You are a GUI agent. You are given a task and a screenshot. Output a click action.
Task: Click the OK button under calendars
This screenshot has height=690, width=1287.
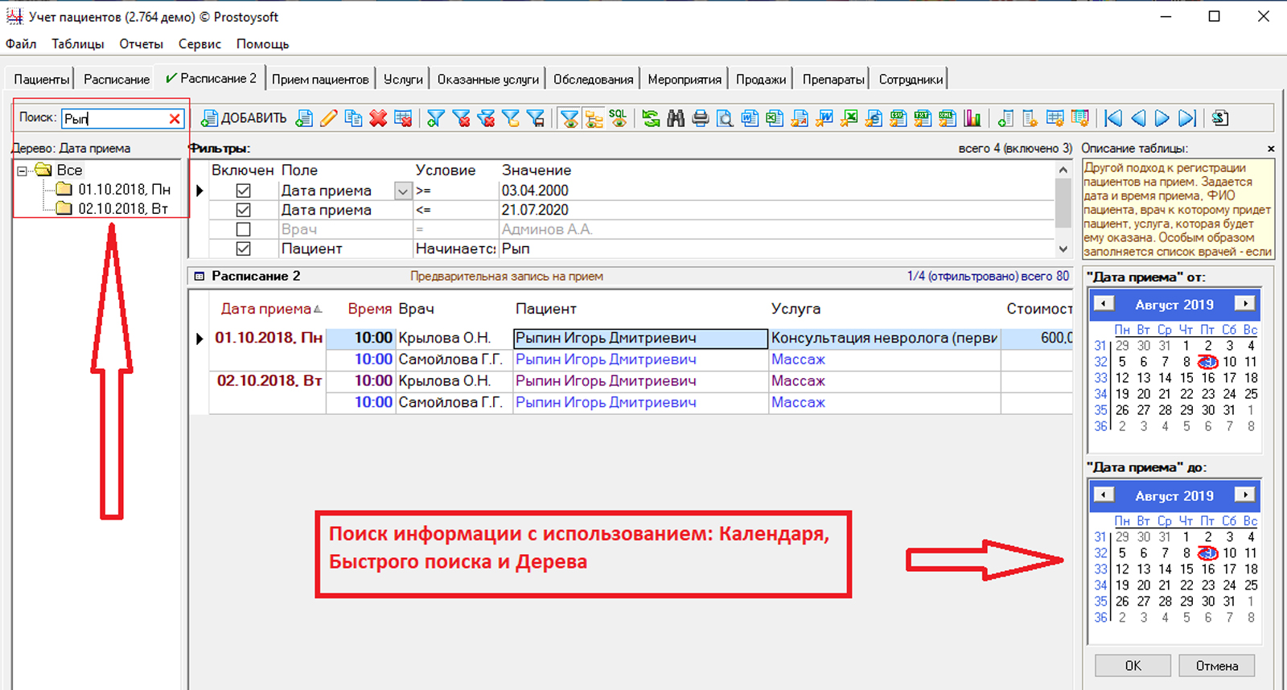coord(1133,666)
